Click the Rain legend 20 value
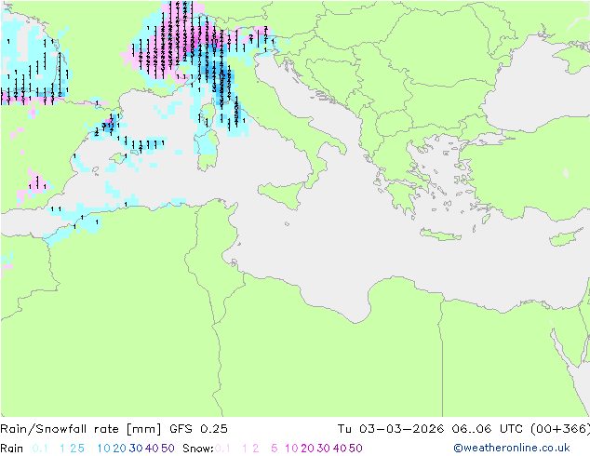 click(120, 449)
